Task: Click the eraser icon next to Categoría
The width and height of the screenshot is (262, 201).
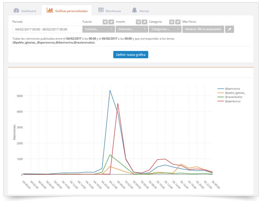Action: pyautogui.click(x=178, y=22)
